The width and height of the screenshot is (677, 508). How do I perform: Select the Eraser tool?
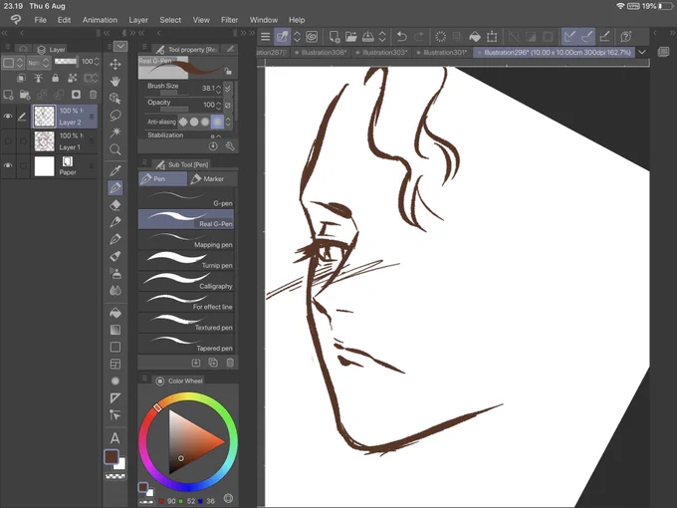pyautogui.click(x=115, y=205)
